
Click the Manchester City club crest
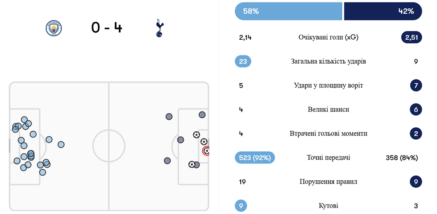[54, 28]
